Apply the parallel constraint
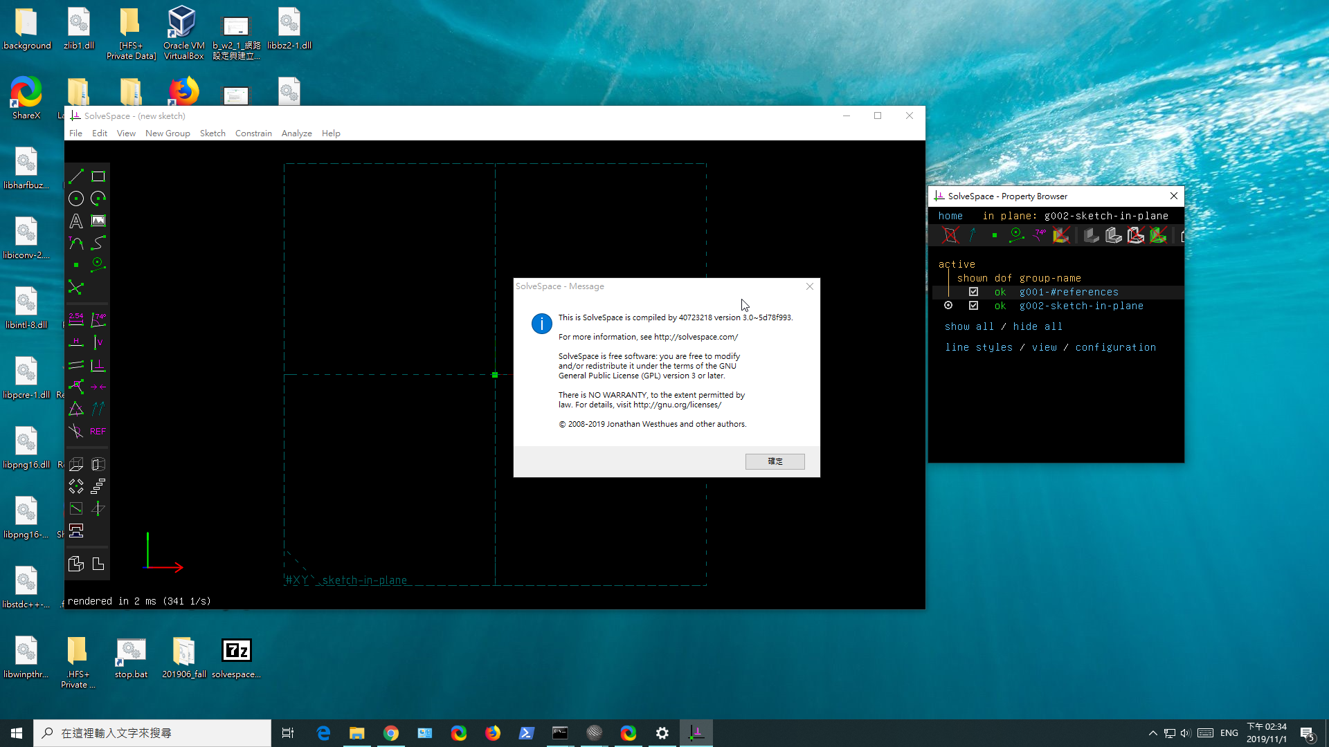 [76, 365]
